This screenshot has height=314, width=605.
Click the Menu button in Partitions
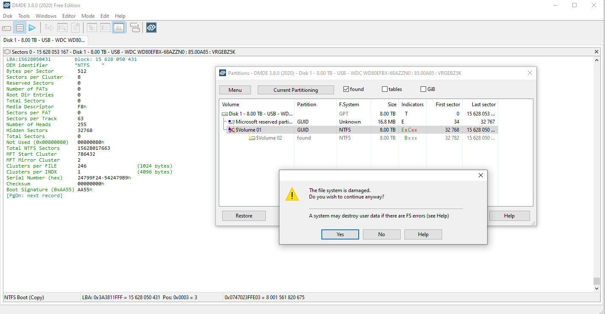point(235,90)
